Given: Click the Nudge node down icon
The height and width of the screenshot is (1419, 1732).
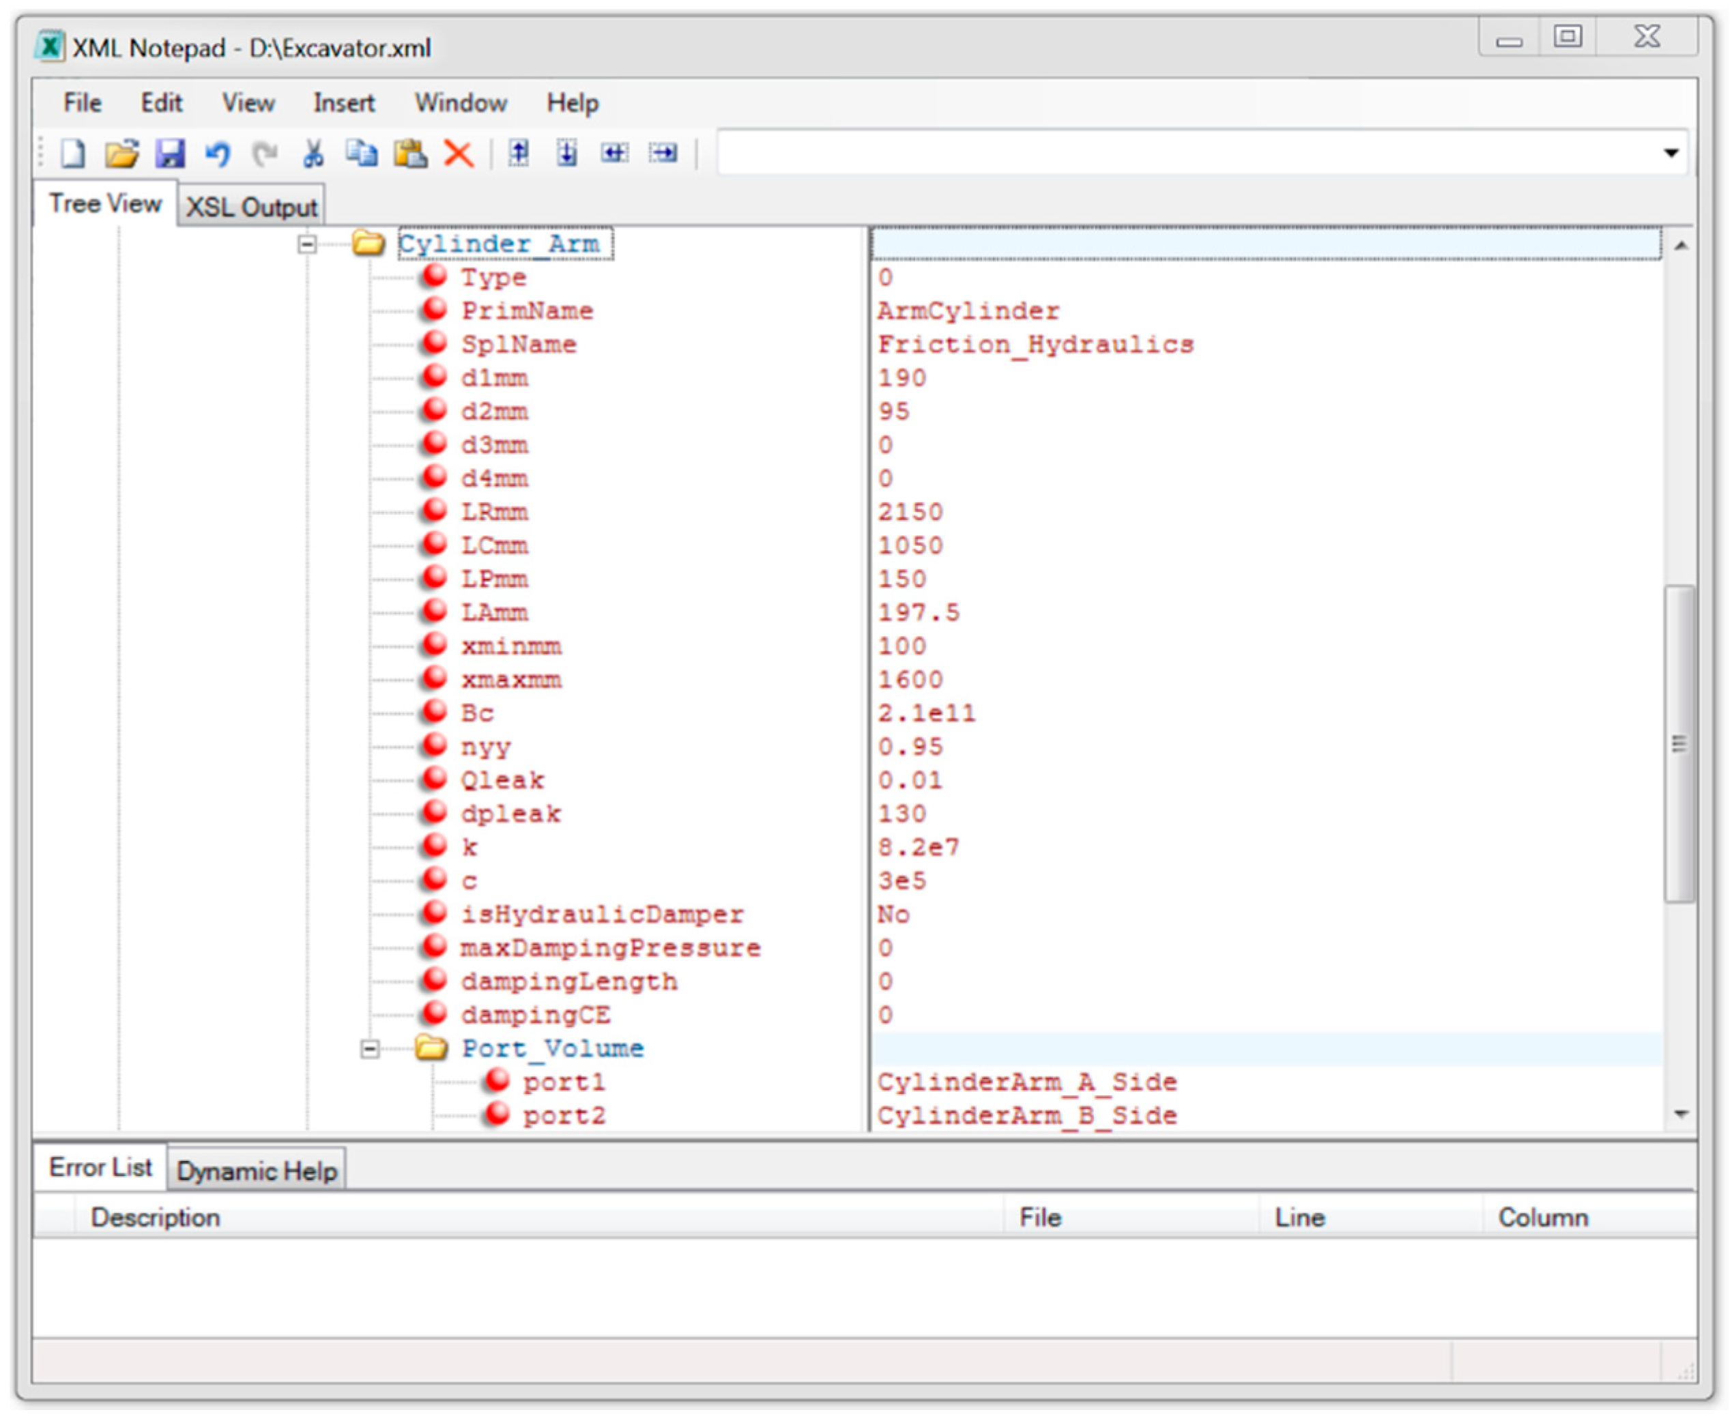Looking at the screenshot, I should [566, 153].
